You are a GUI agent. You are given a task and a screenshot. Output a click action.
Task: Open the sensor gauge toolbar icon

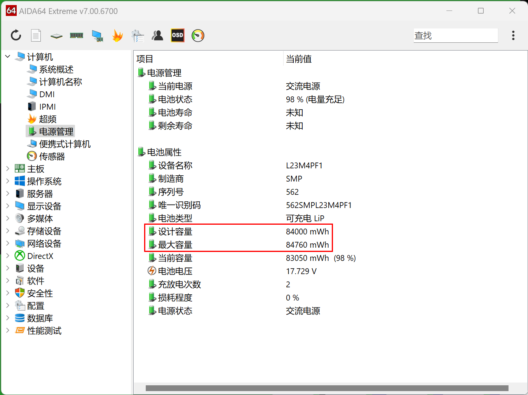(198, 35)
